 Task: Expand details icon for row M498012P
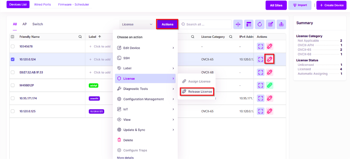point(261,85)
